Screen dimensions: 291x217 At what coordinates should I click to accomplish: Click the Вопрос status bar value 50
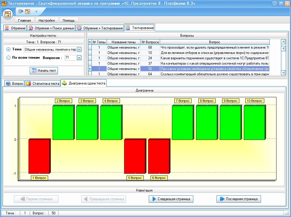(53, 213)
